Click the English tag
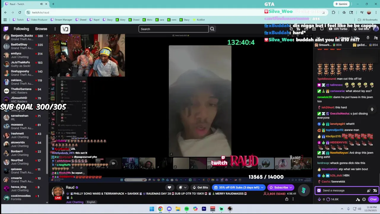Viewport: 380px width, 214px height. pos(91,202)
